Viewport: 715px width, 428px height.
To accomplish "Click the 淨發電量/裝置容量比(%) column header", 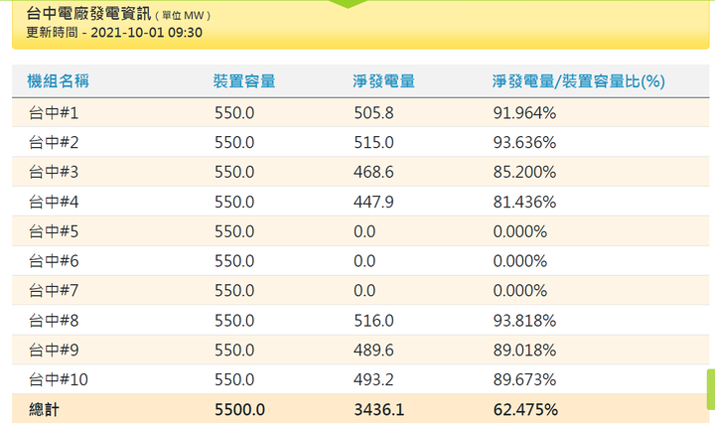I will coord(579,81).
